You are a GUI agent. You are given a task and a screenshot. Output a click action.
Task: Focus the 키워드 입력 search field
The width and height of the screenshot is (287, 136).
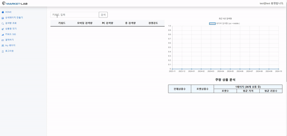[75, 15]
